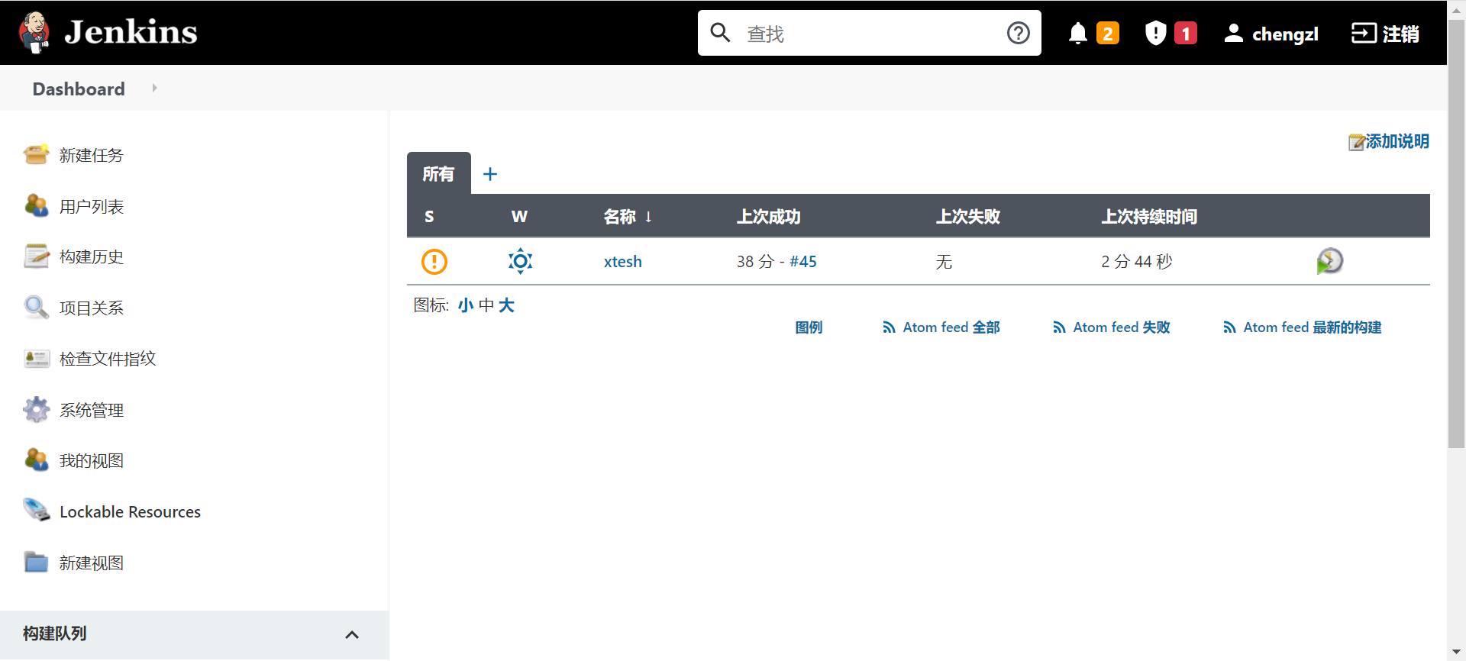Schedule a build for xtesh icon
This screenshot has height=661, width=1466.
pos(1329,261)
